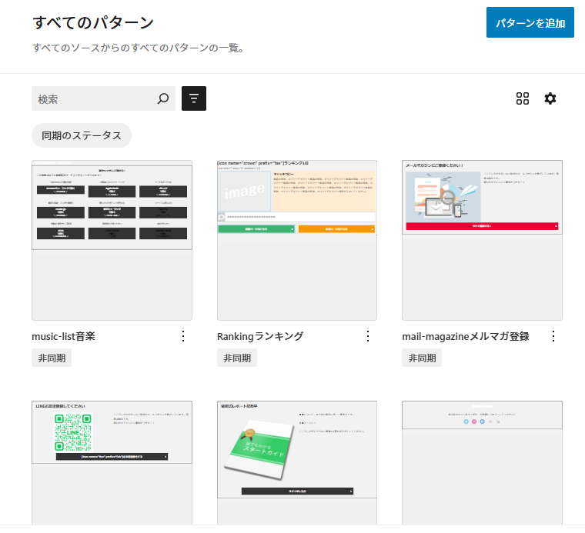Open actions menu for mail-magazineメルマガ登録
The width and height of the screenshot is (585, 533).
[553, 336]
